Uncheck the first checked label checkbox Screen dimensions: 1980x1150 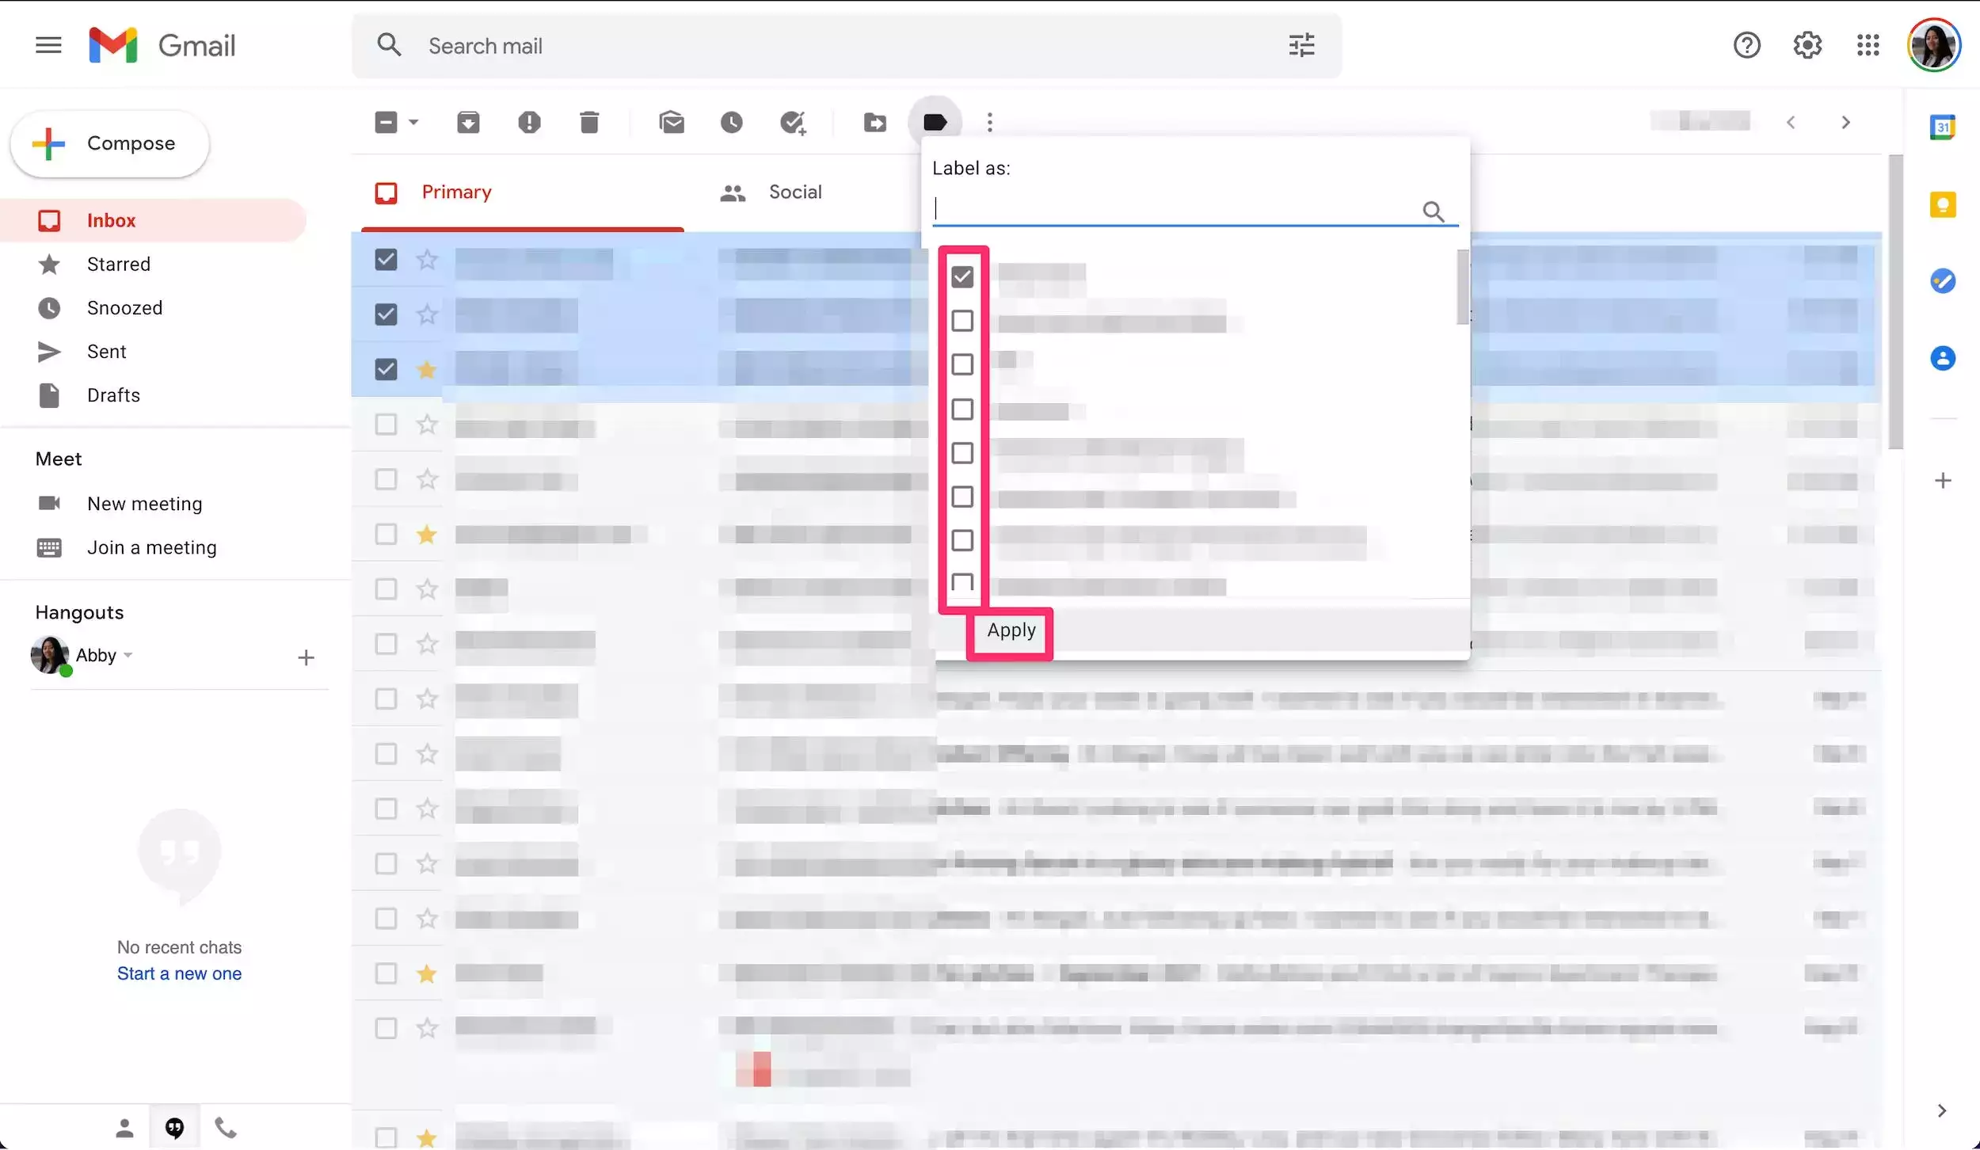coord(962,277)
